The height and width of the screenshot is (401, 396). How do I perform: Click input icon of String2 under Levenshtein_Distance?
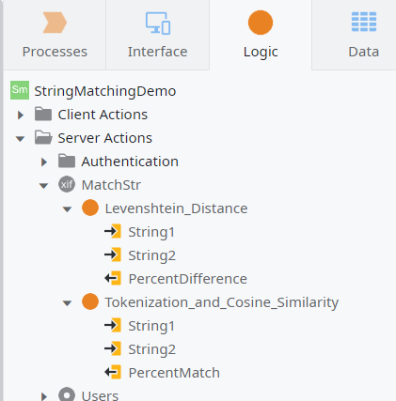(x=113, y=255)
